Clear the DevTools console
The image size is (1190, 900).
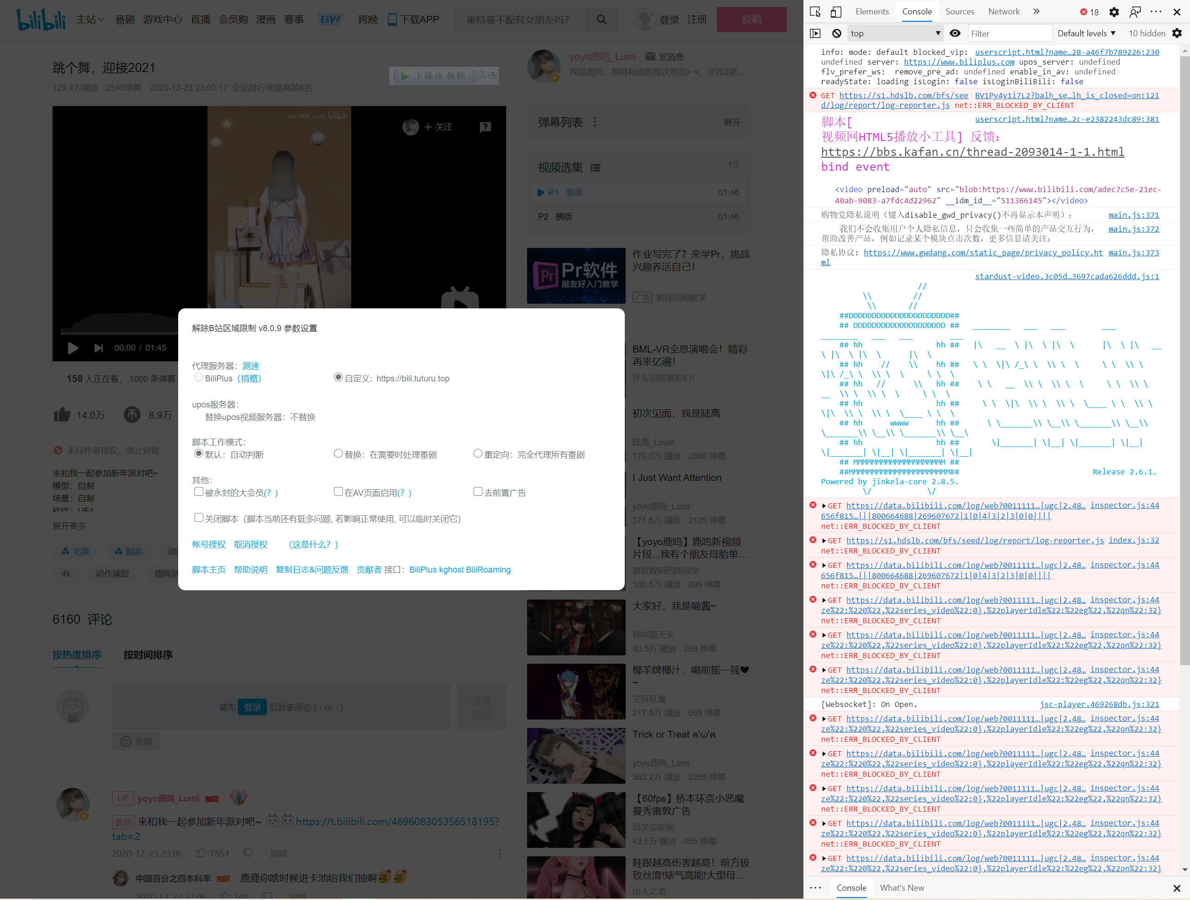click(x=836, y=33)
